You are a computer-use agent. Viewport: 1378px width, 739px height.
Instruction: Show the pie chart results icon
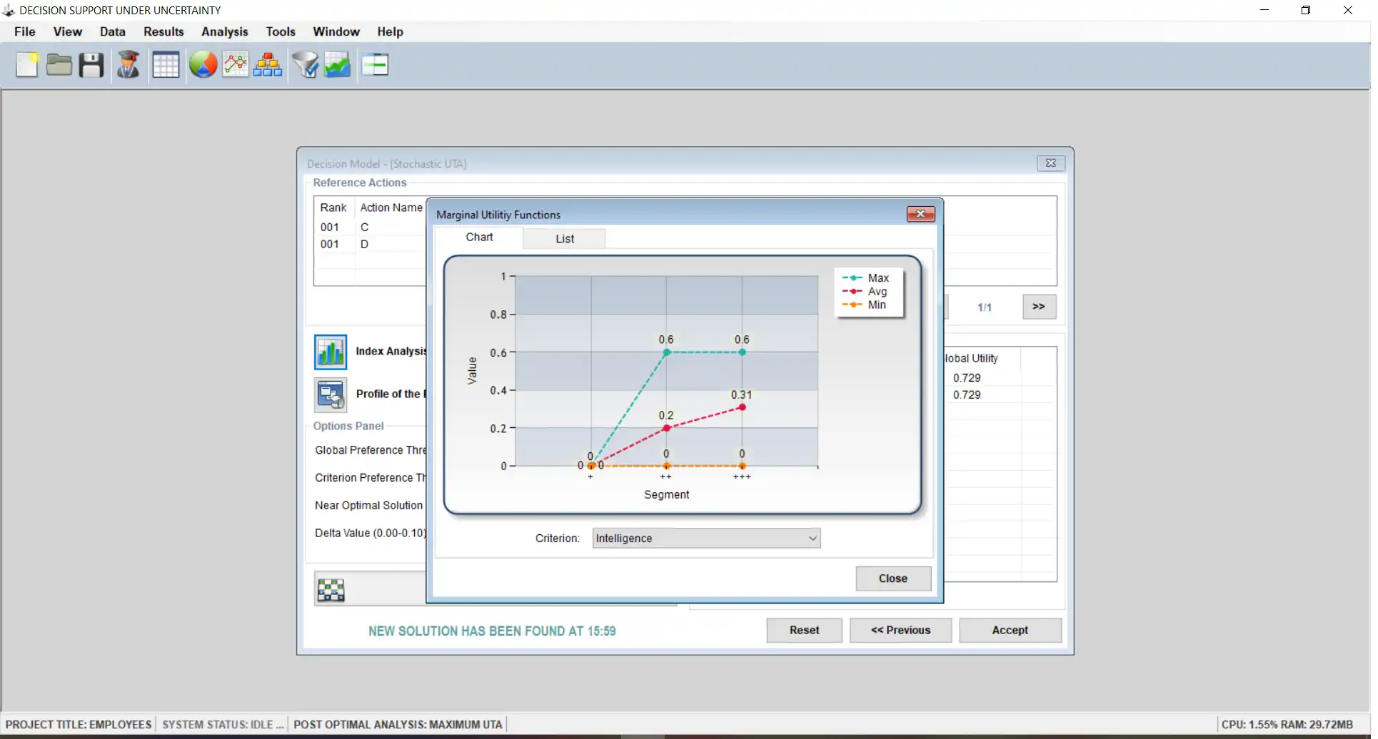203,65
